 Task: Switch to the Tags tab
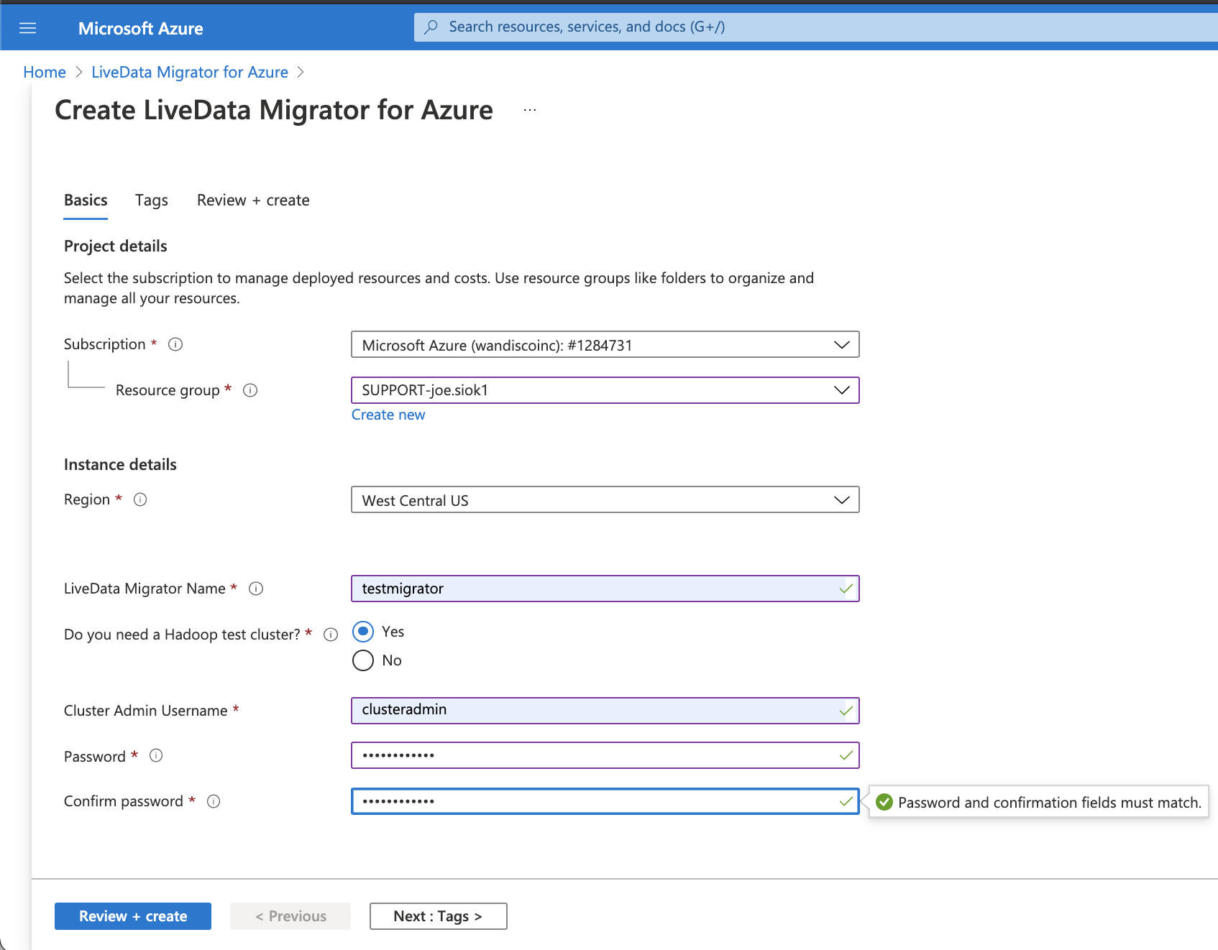151,200
